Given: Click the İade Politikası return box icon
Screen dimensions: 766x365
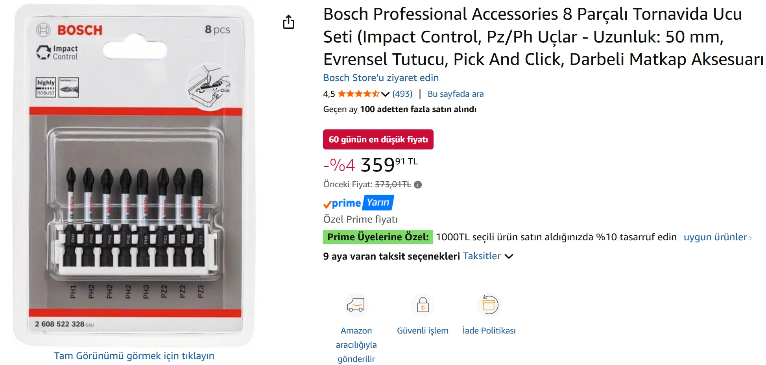Looking at the screenshot, I should pos(489,305).
